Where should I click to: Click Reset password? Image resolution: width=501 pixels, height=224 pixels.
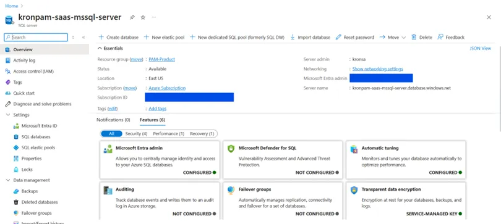point(355,37)
